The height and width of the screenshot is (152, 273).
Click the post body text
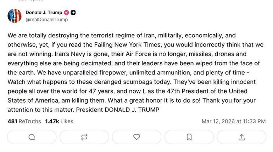click(x=136, y=72)
